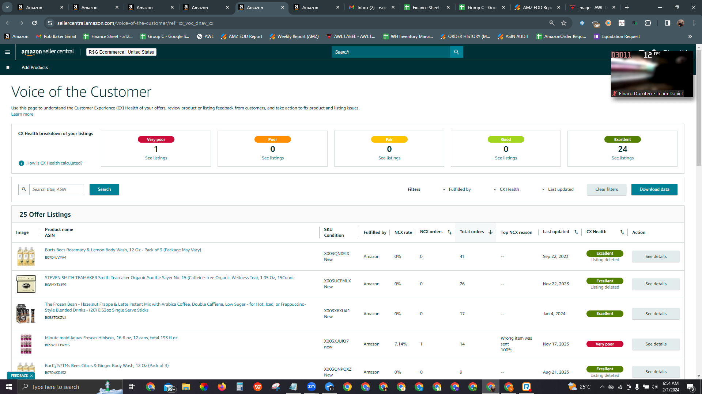Click the Seller Central top search box
The image size is (702, 394).
(x=391, y=52)
